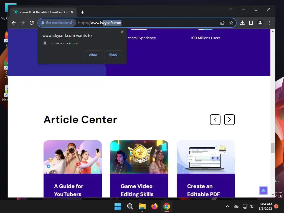This screenshot has height=213, width=284.
Task: Click the page vertical scrollbar thumb
Action: pyautogui.click(x=273, y=148)
